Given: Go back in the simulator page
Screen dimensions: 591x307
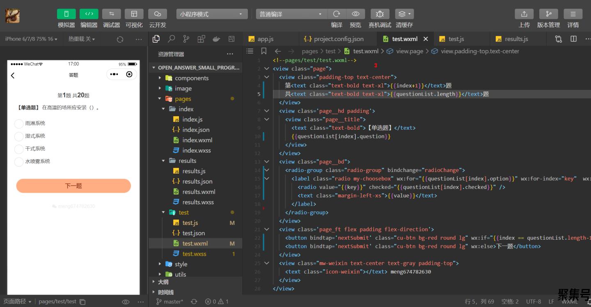Looking at the screenshot, I should point(13,75).
